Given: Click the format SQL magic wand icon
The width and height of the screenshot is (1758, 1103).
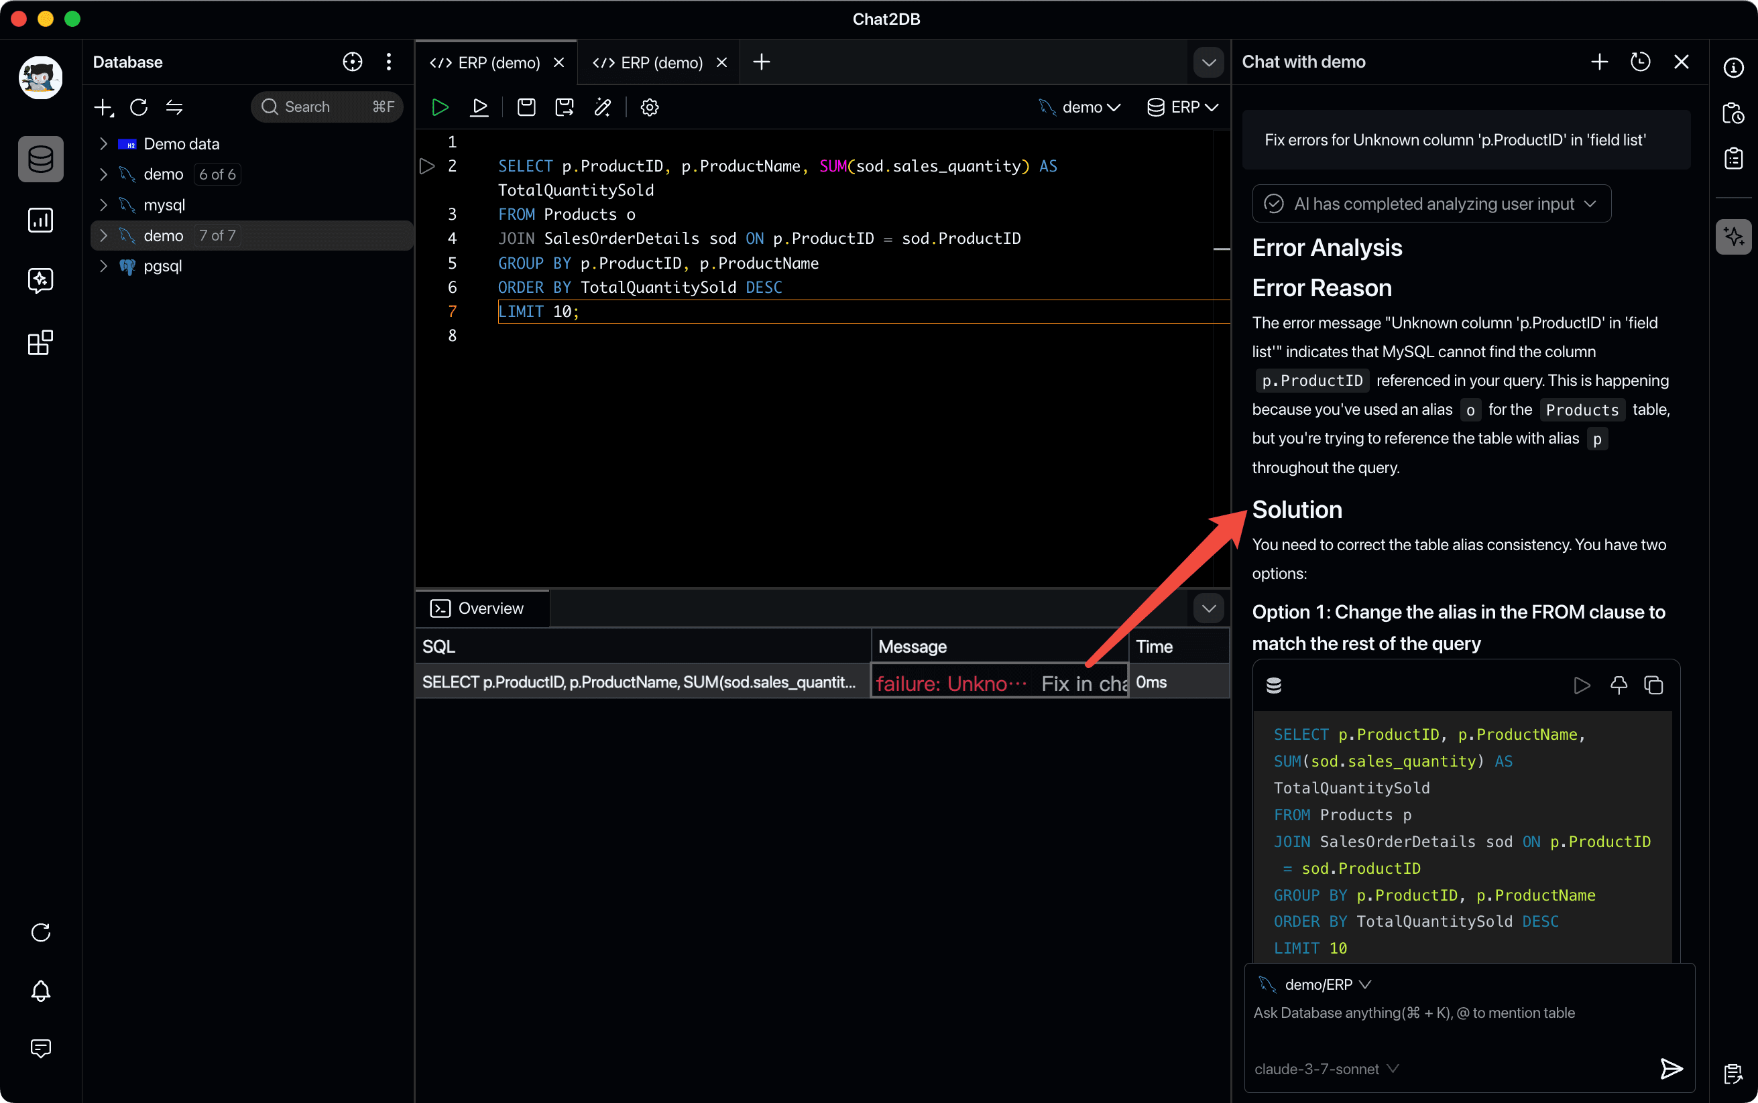Looking at the screenshot, I should pyautogui.click(x=603, y=107).
